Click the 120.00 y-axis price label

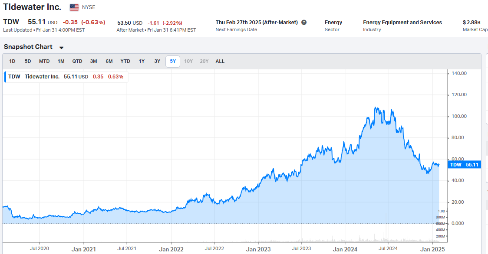(x=459, y=95)
